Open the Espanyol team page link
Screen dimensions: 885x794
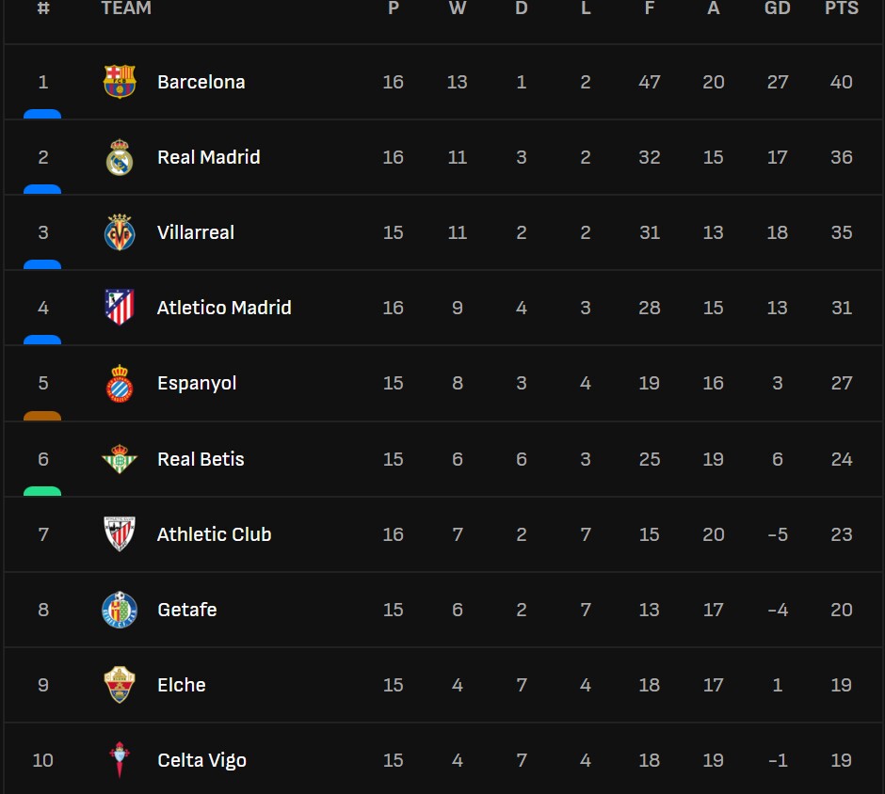196,383
